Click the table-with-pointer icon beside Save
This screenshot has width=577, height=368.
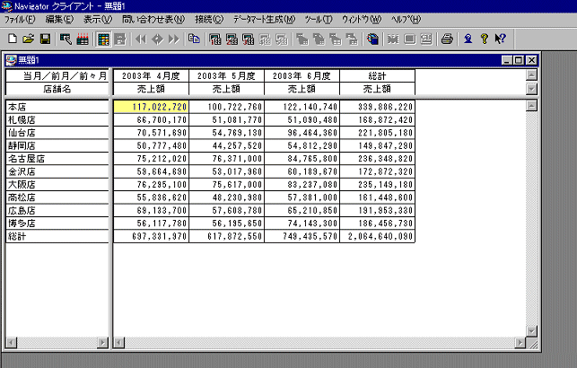point(66,39)
